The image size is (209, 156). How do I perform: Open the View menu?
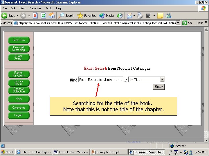coord(22,8)
